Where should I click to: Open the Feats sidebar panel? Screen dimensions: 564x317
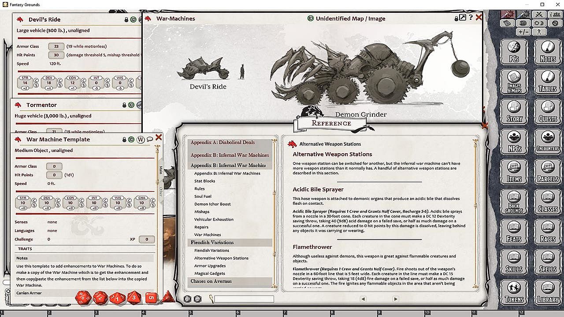514,232
